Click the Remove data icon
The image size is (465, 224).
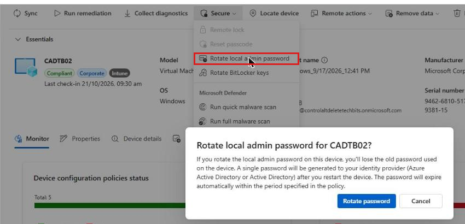pyautogui.click(x=389, y=13)
